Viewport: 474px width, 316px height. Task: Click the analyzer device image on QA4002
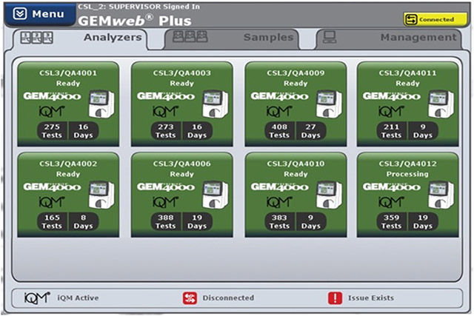pos(101,195)
